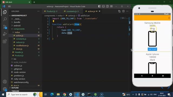Expand the android folder

[x=17, y=26]
